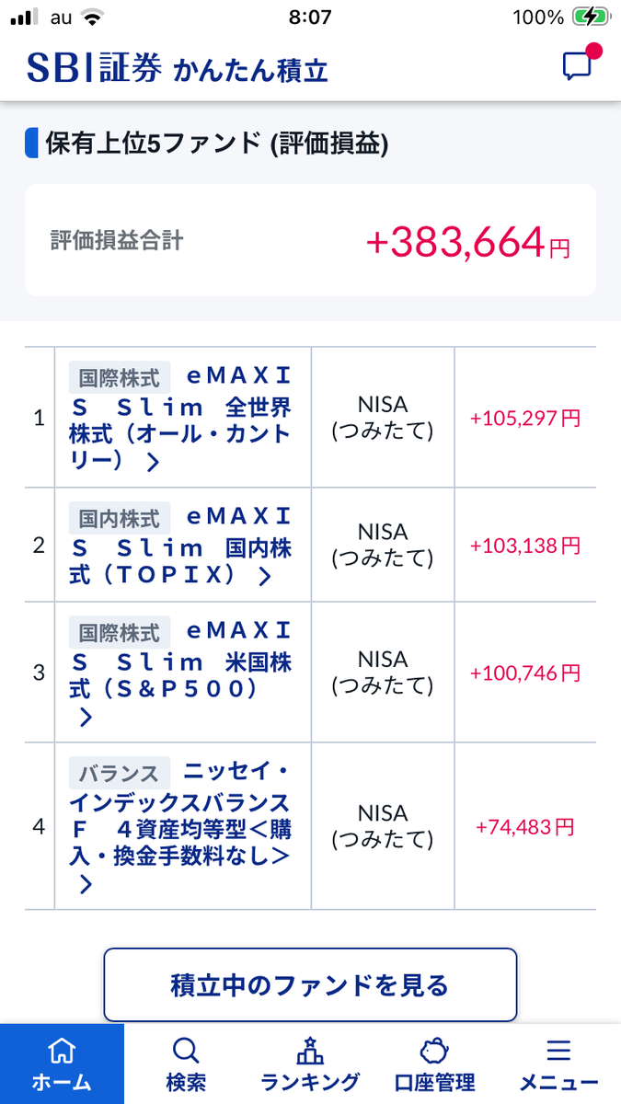Image resolution: width=621 pixels, height=1104 pixels.
Task: Tap the 評価損益合計 +383,664円 card
Action: coord(310,240)
